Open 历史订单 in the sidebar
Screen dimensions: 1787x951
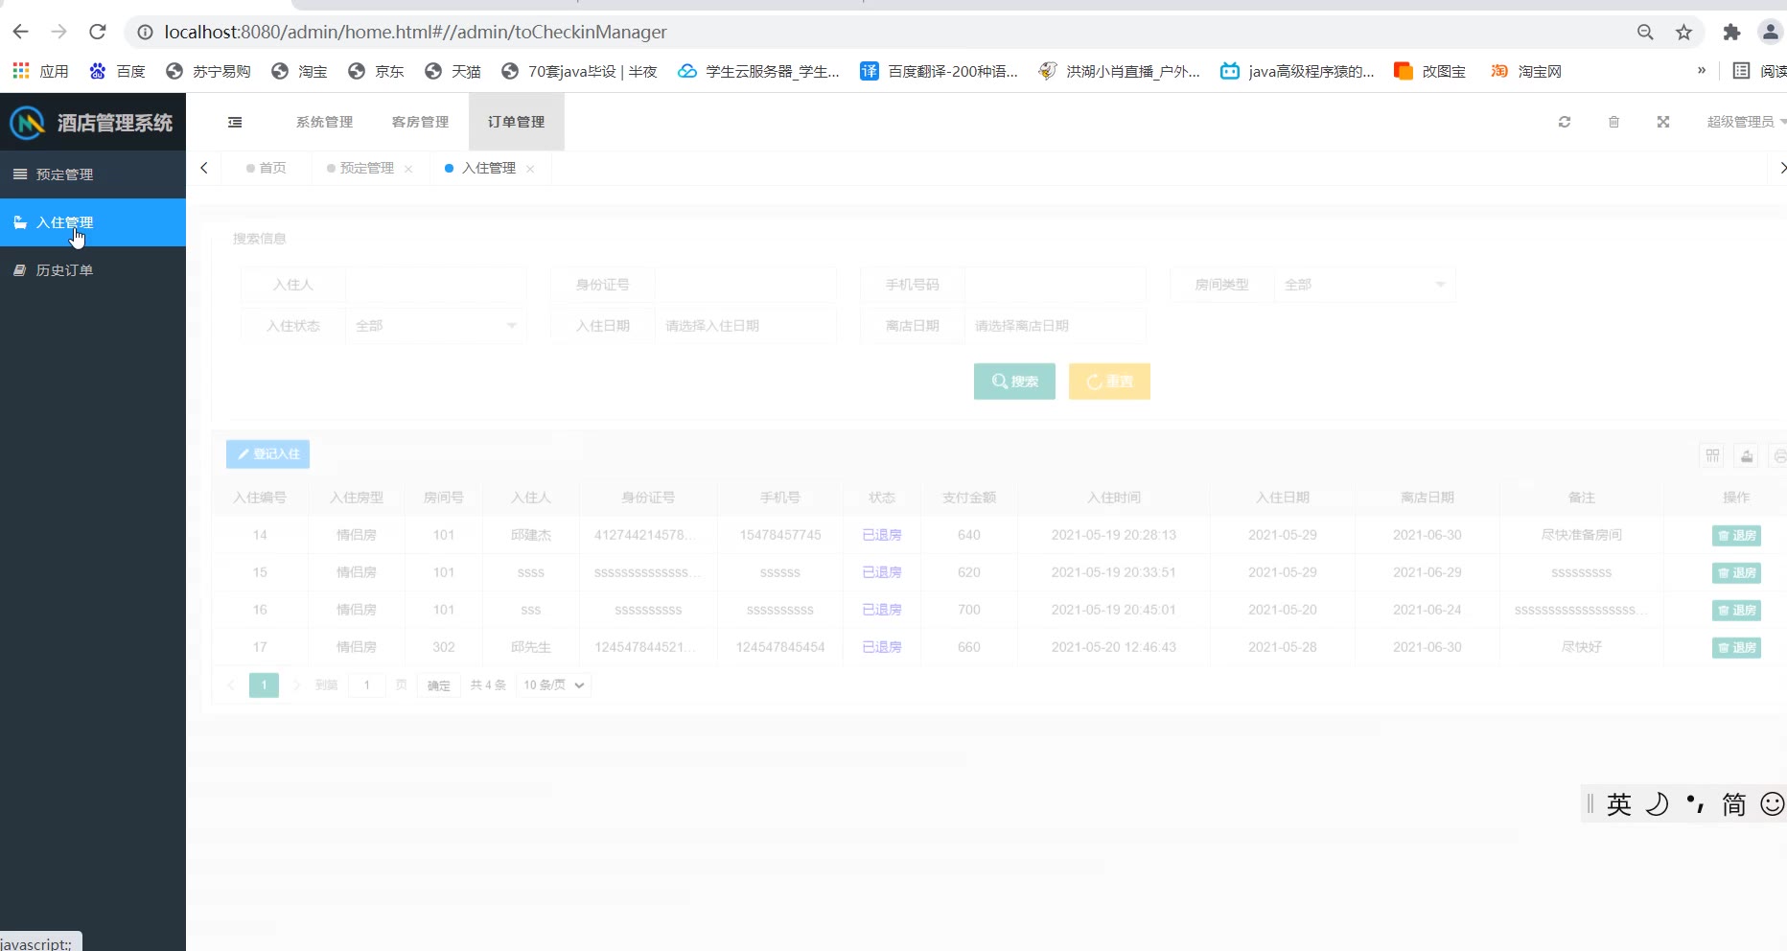tap(64, 270)
